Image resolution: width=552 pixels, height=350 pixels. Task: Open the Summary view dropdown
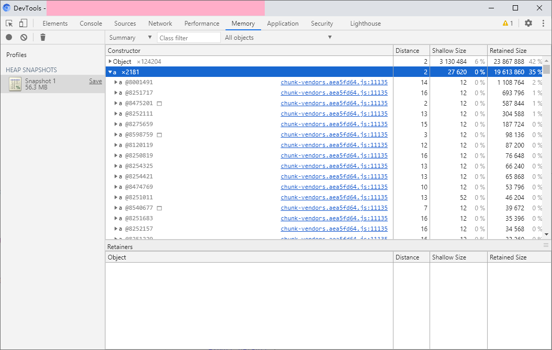[130, 38]
